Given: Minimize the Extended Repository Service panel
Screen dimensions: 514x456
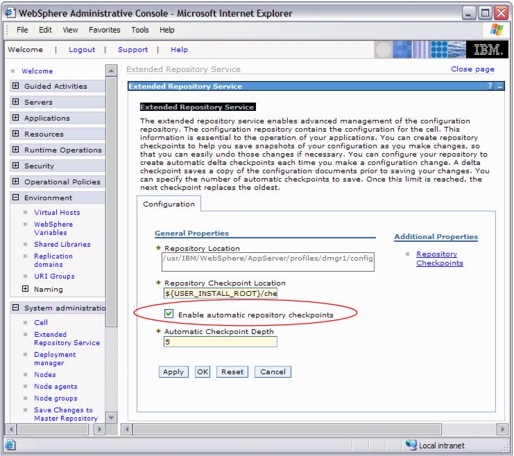Looking at the screenshot, I should tap(500, 87).
